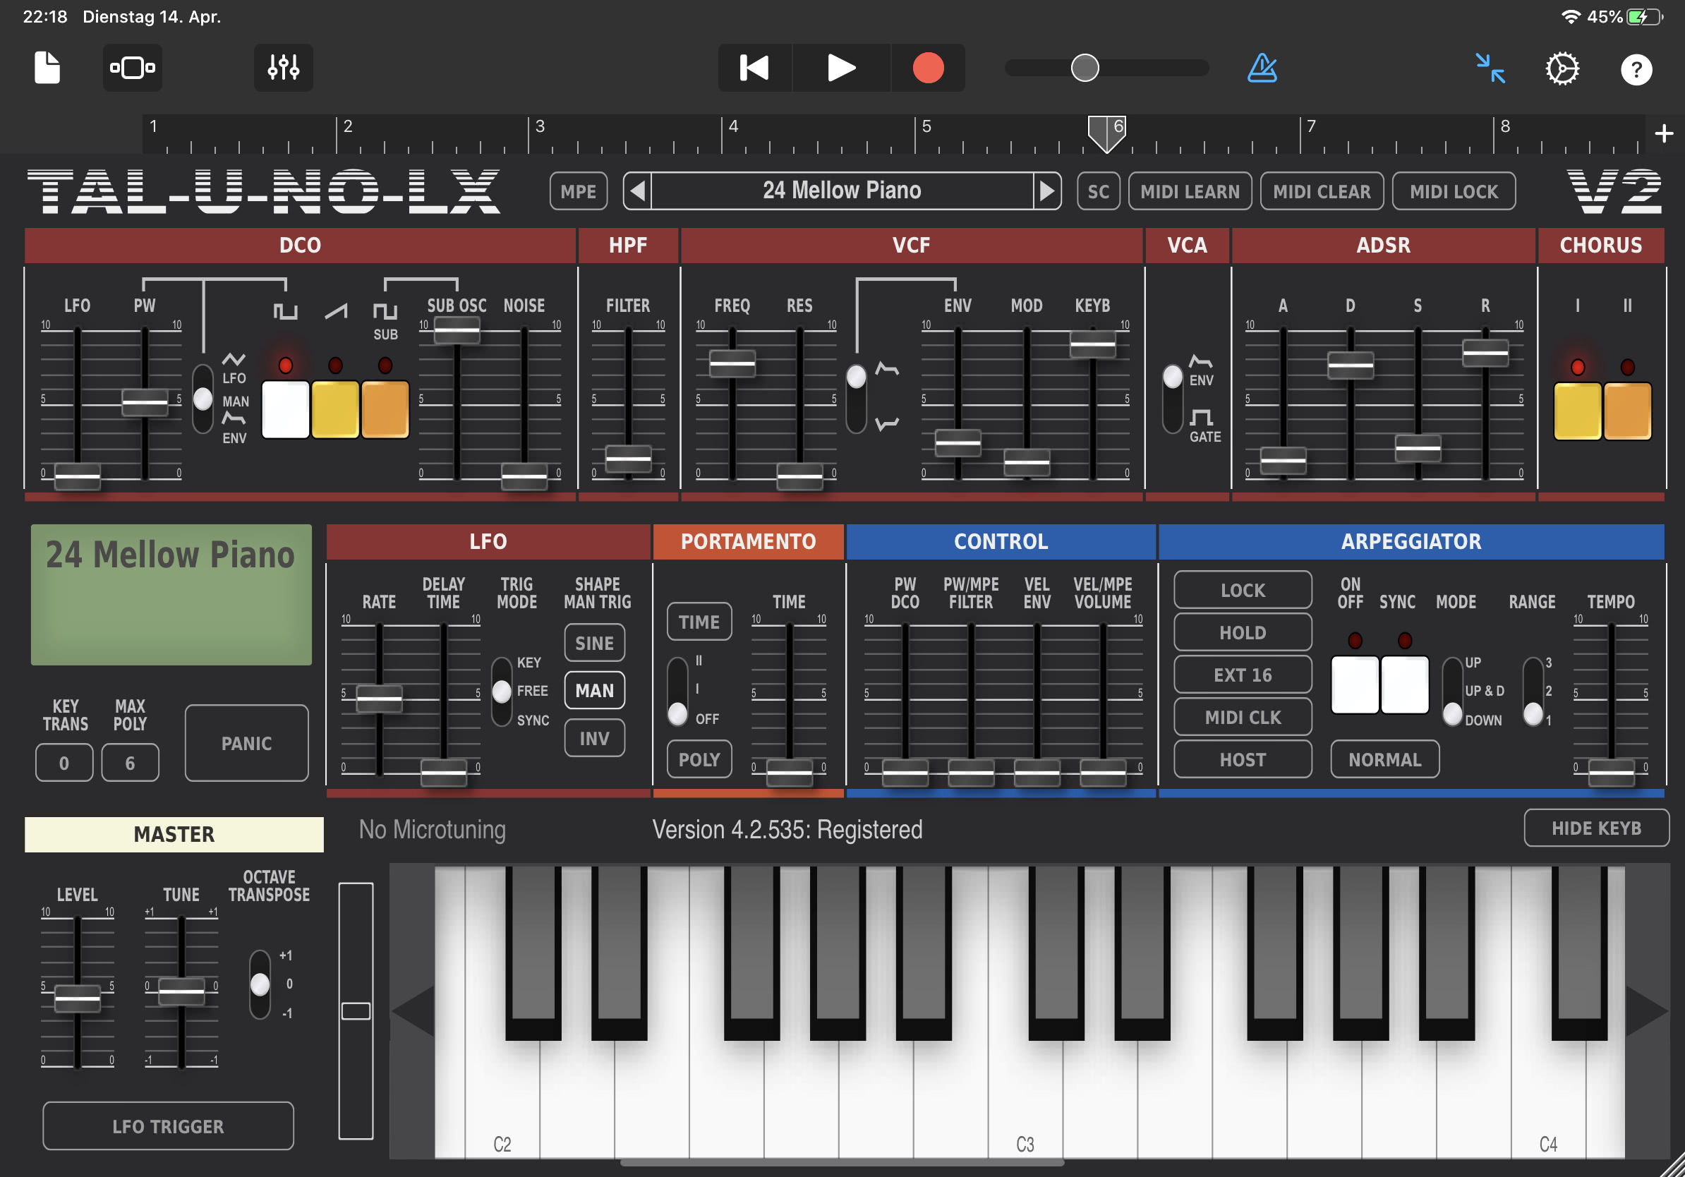The width and height of the screenshot is (1685, 1177).
Task: Start playback with the play button
Action: point(841,68)
